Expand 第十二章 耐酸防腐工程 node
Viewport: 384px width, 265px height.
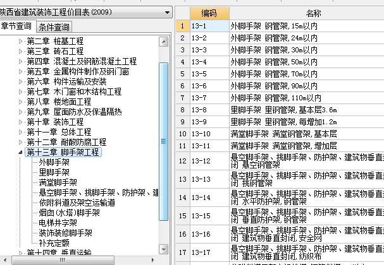[x=21, y=142]
